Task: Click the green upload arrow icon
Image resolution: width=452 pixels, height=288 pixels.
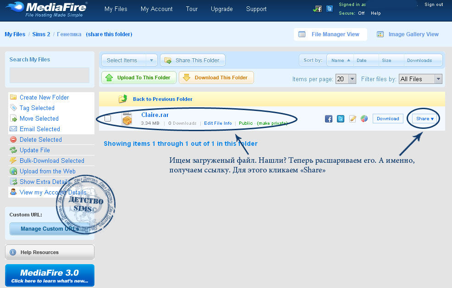Action: [x=109, y=78]
